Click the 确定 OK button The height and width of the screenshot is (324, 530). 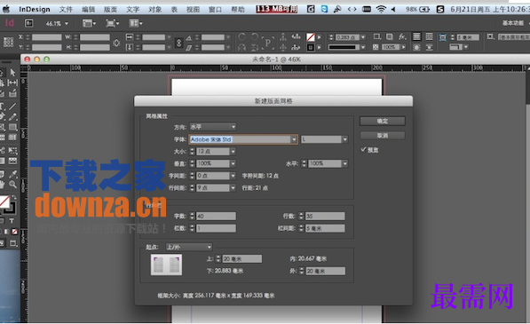coord(383,121)
